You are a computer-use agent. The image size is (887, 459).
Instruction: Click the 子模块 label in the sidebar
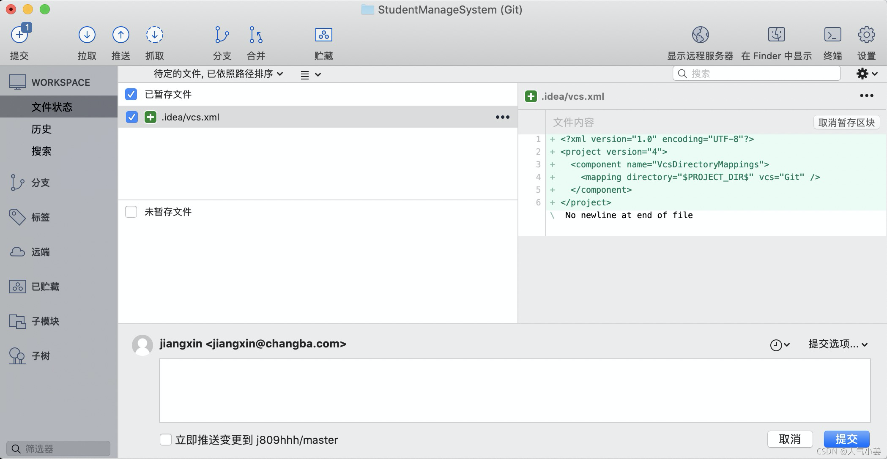[45, 321]
